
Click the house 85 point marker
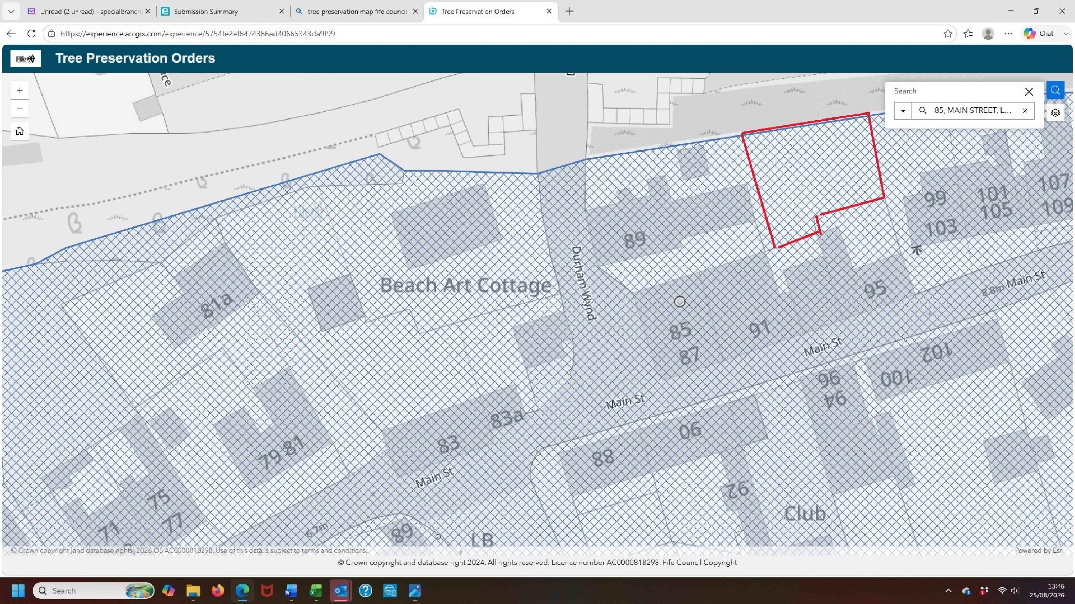tap(679, 301)
